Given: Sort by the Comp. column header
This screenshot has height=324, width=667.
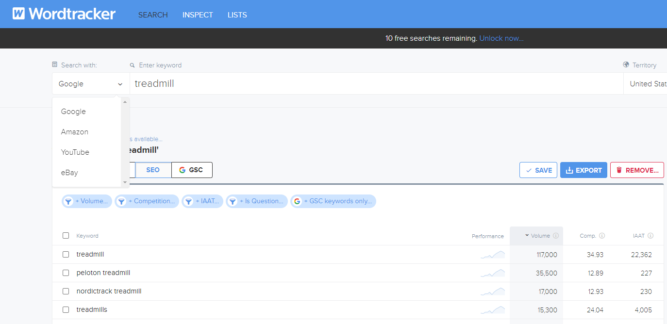Looking at the screenshot, I should click(x=588, y=236).
